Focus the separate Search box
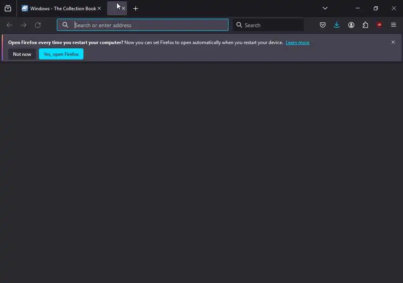Image resolution: width=403 pixels, height=283 pixels. coord(268,25)
